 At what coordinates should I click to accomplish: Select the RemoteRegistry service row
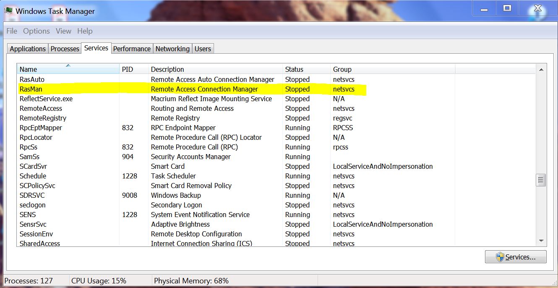pos(276,118)
